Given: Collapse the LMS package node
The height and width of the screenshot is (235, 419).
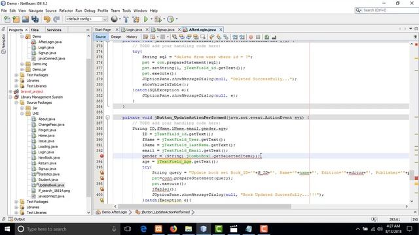Looking at the screenshot, I should point(22,114).
